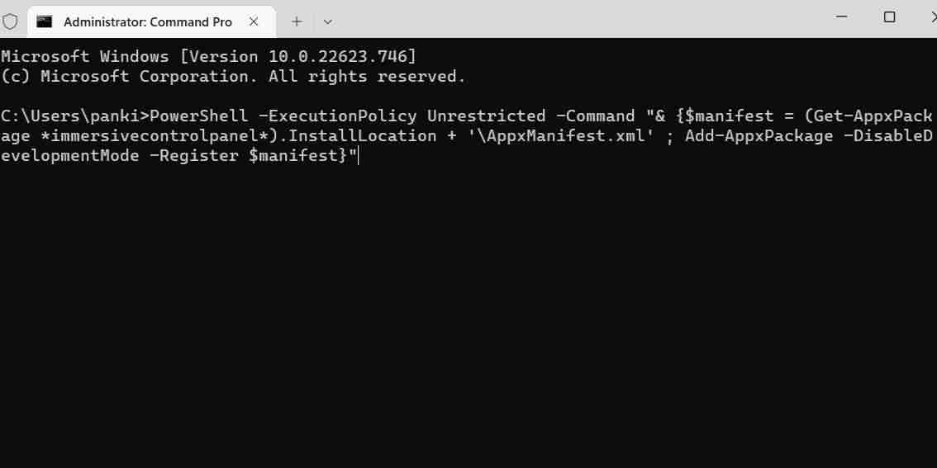Click the Microsoft Windows version line
937x468 pixels.
(x=208, y=56)
